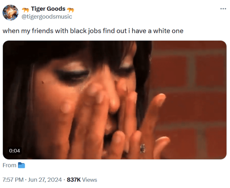
Task: Click the Views label
Action: point(89,180)
